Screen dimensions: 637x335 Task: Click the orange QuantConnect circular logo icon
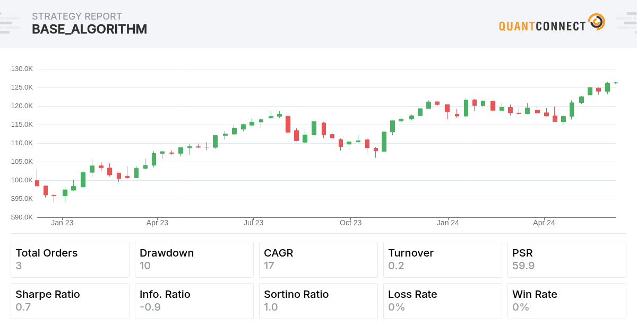597,22
